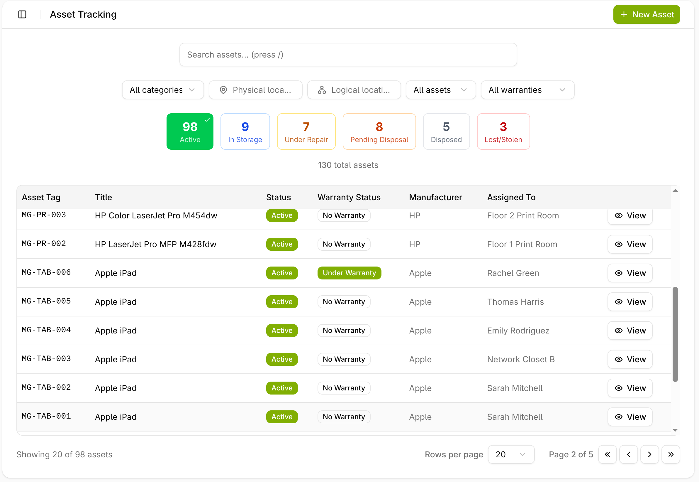Screen dimensions: 699x482
Task: Click the location pin icon in Physical location filter
Action: tap(223, 90)
